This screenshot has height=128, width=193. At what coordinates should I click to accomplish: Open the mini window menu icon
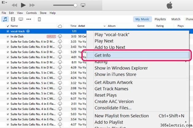click(x=4, y=2)
